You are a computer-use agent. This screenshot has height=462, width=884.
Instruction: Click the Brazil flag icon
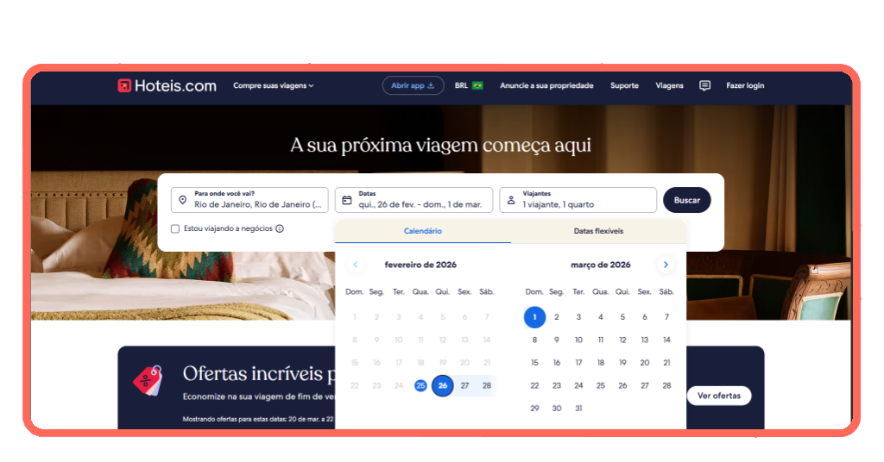pyautogui.click(x=477, y=85)
